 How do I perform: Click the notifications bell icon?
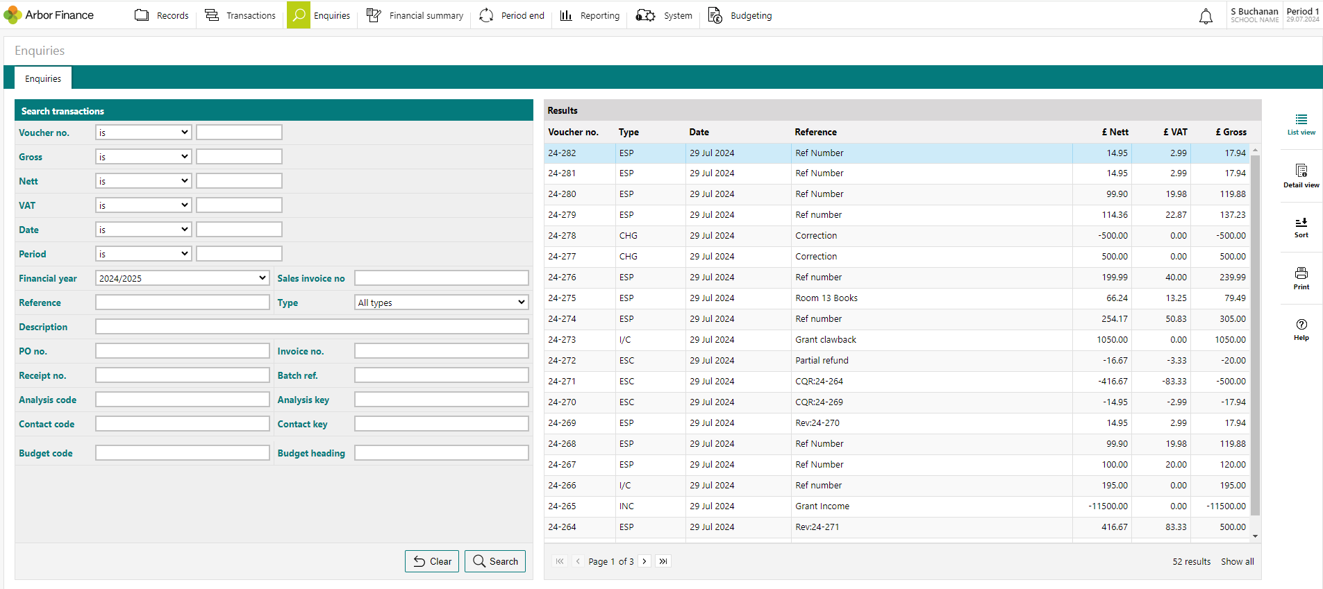pos(1206,16)
